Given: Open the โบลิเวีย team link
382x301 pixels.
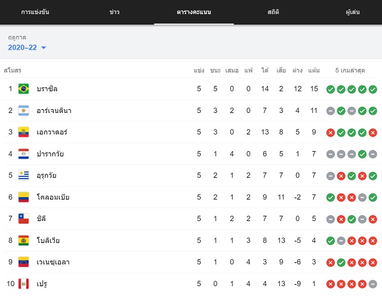Looking at the screenshot, I should point(48,240).
